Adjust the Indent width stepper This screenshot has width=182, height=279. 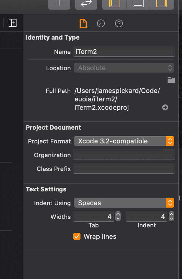coord(171,216)
